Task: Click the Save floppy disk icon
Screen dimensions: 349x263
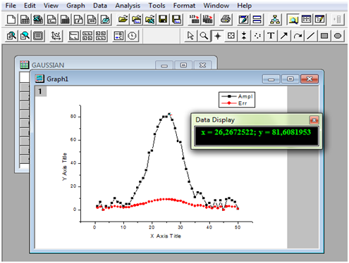Action: pyautogui.click(x=163, y=20)
